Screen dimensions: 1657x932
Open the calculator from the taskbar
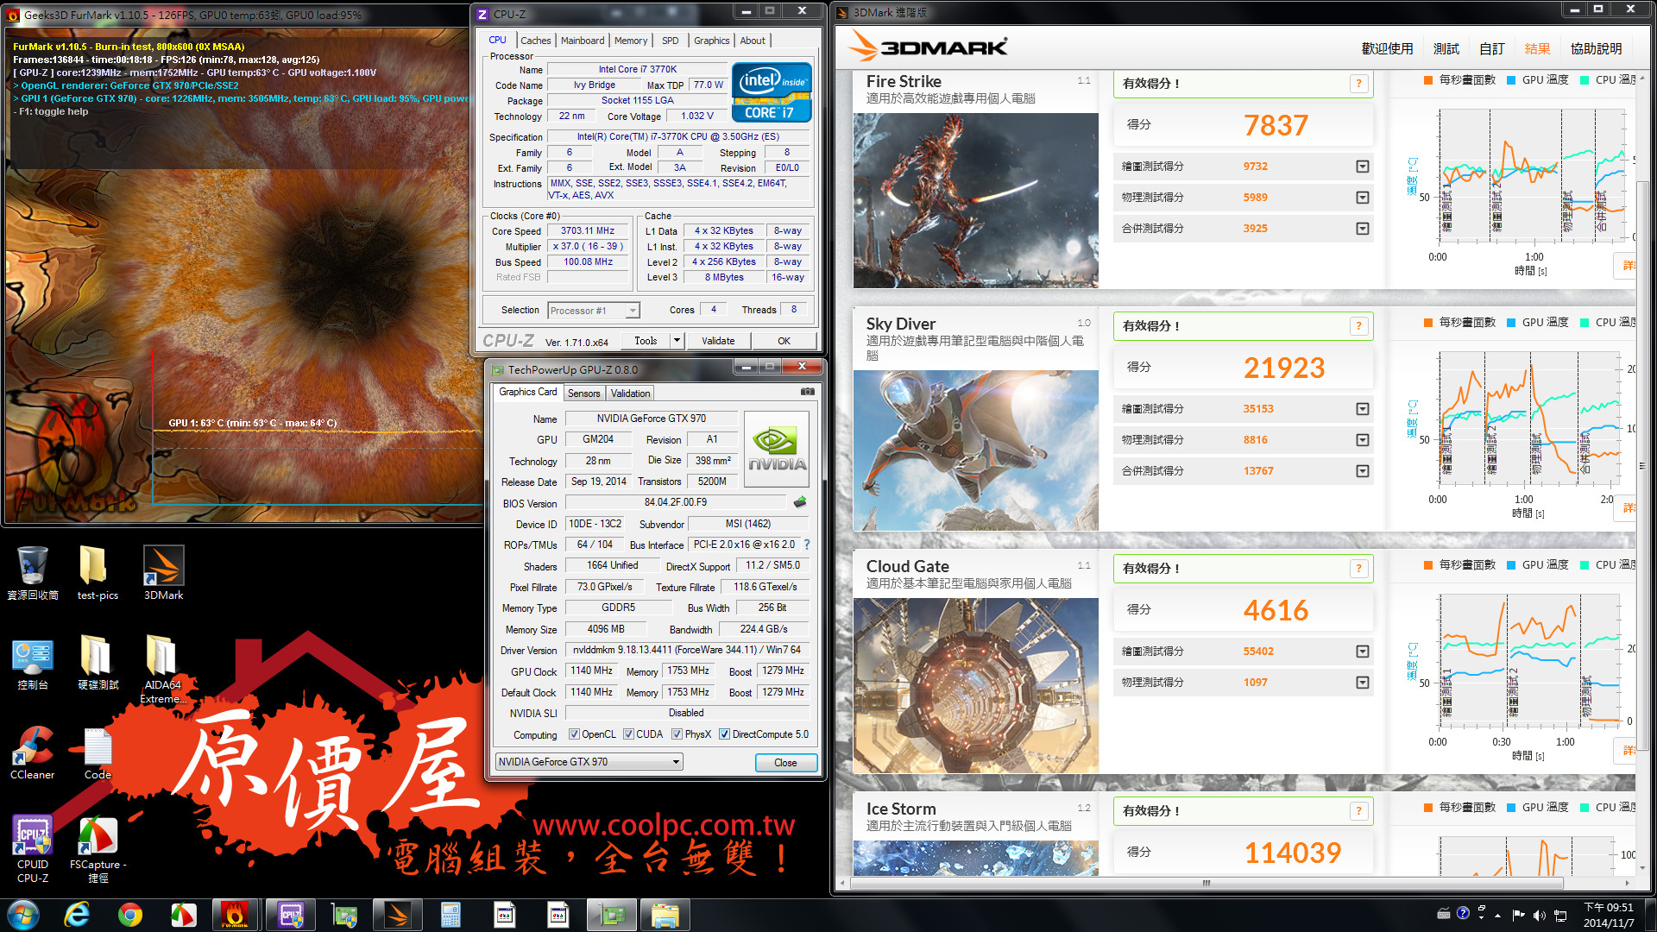pyautogui.click(x=450, y=915)
